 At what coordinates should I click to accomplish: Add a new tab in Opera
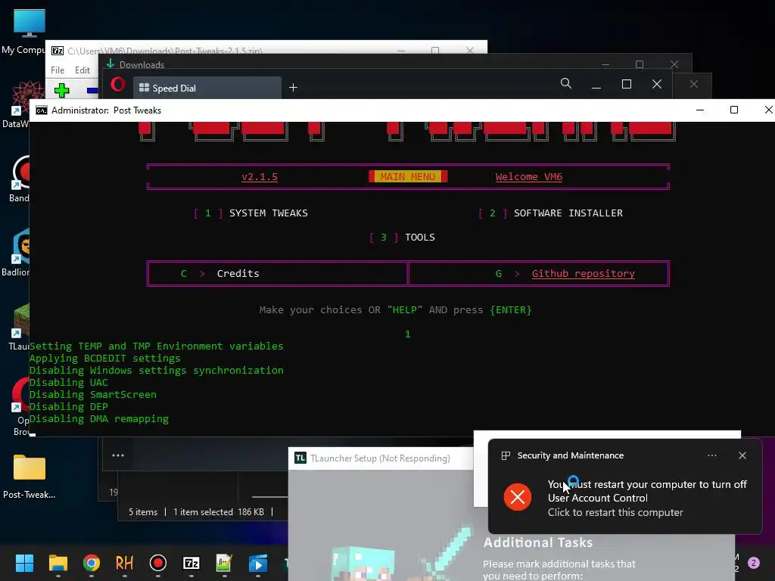[293, 88]
